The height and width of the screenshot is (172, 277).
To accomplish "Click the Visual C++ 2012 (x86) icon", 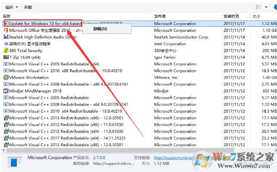I will [6, 125].
